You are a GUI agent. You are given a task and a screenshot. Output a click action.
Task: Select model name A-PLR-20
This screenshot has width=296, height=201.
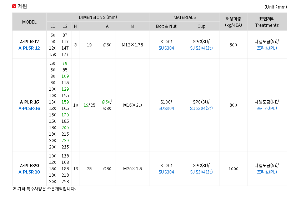tap(29, 166)
